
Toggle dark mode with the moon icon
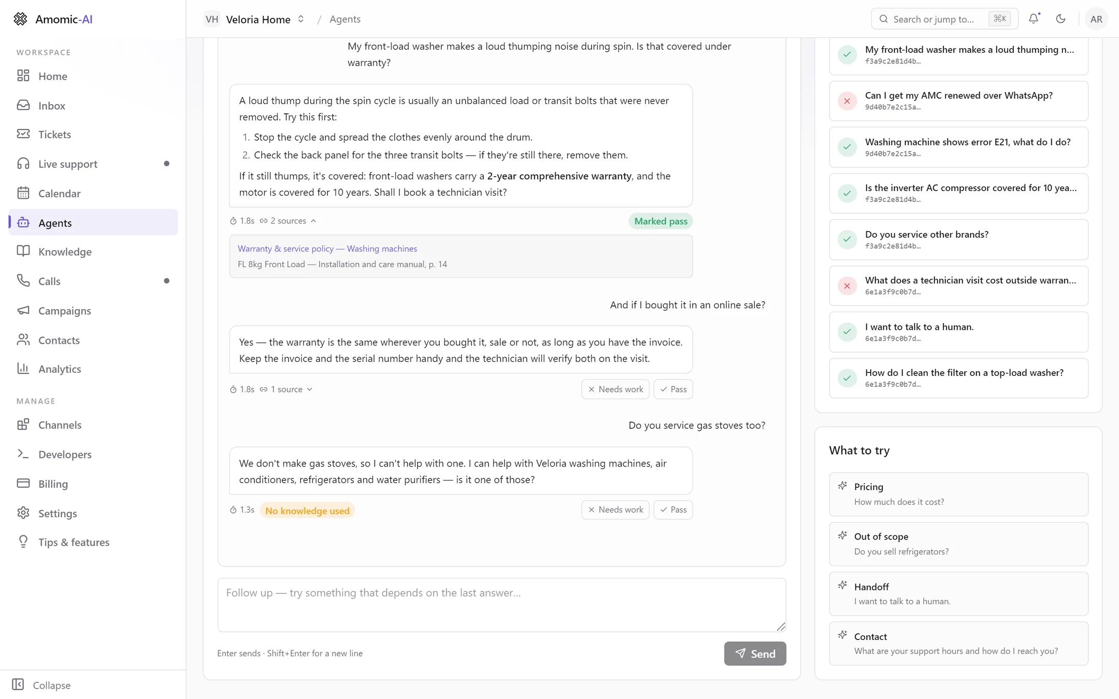click(1060, 19)
